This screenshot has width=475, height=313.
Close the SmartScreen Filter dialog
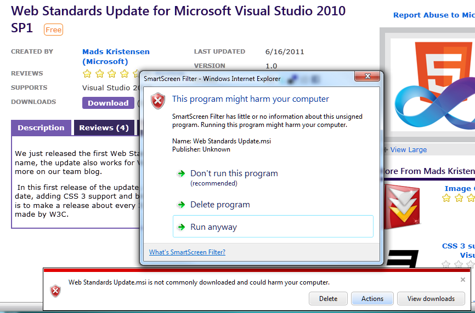click(x=367, y=77)
